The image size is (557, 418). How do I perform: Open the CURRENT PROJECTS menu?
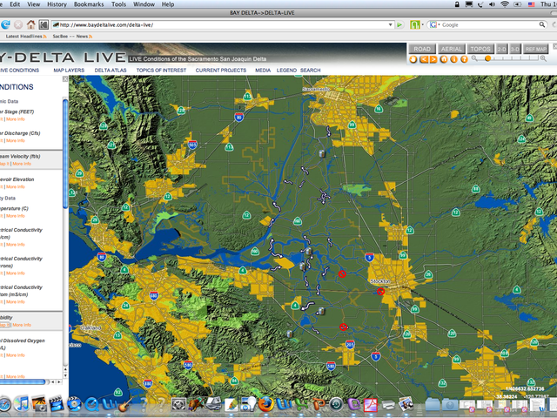pyautogui.click(x=221, y=71)
